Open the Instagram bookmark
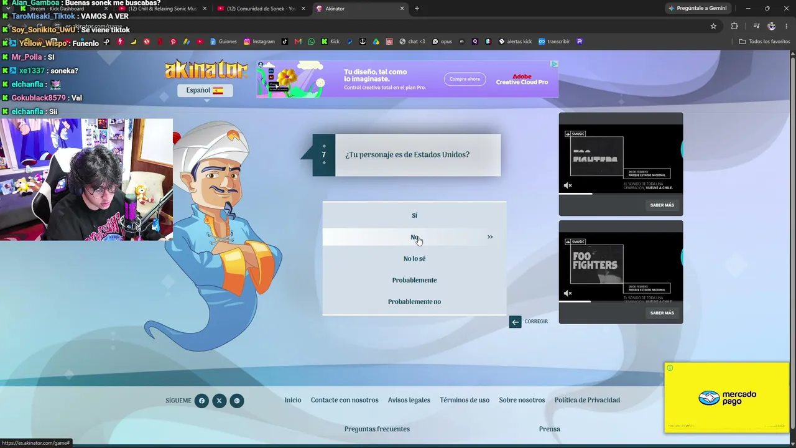This screenshot has height=448, width=796. click(x=259, y=42)
